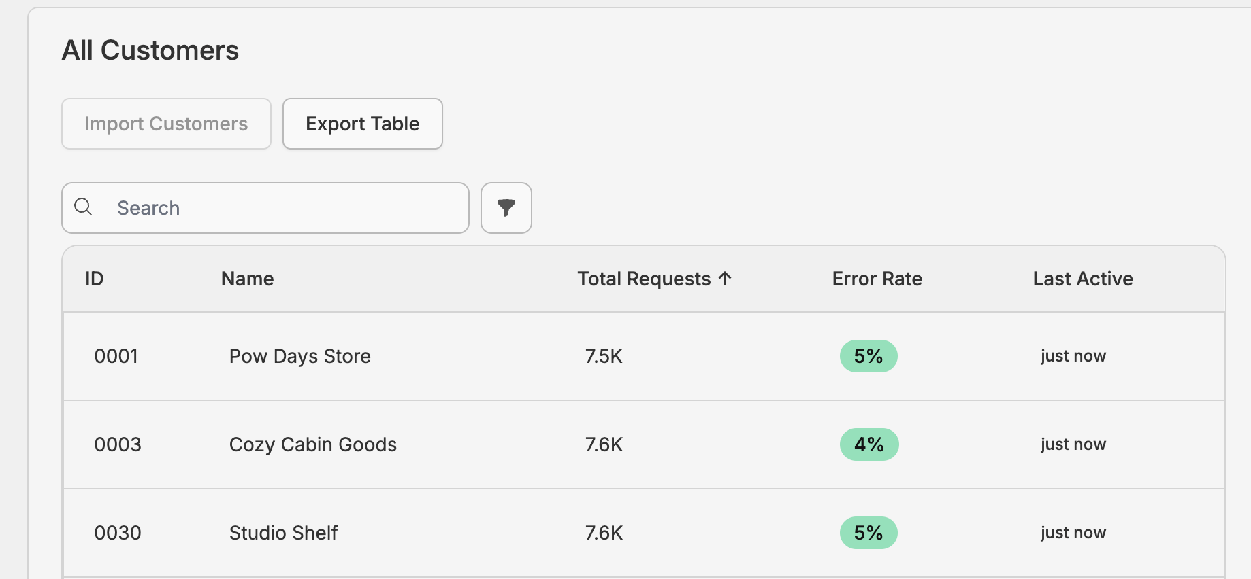Click 7.5K requests value for Pow Days Store
This screenshot has height=579, width=1251.
pos(604,356)
